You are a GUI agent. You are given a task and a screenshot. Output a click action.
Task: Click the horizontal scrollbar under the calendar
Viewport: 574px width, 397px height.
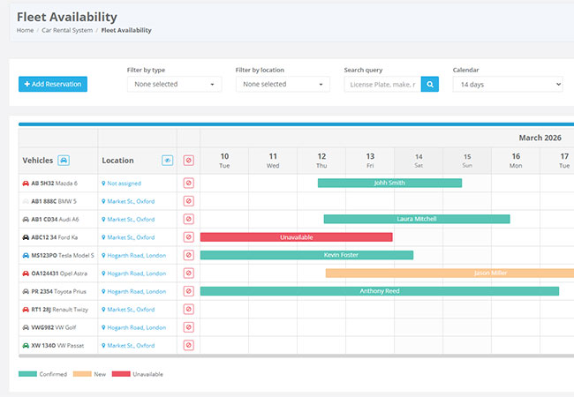pyautogui.click(x=296, y=356)
